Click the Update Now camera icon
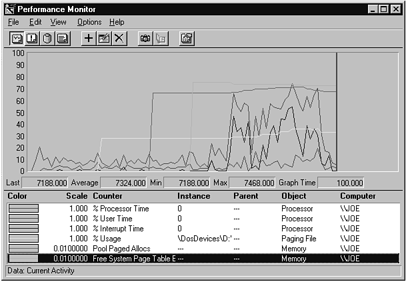 tap(145, 38)
